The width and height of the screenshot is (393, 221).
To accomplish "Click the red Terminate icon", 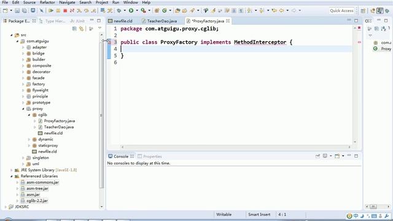I will pos(65,10).
